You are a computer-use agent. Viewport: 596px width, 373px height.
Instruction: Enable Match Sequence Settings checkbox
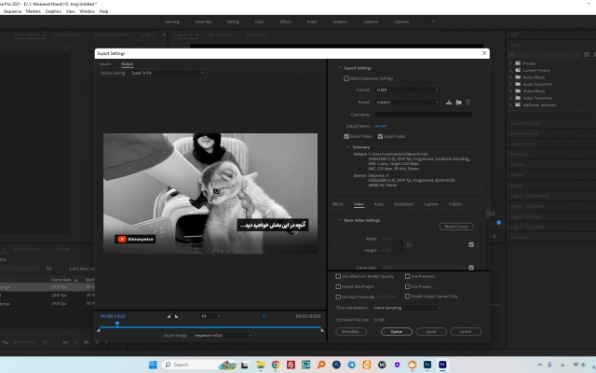coord(346,78)
